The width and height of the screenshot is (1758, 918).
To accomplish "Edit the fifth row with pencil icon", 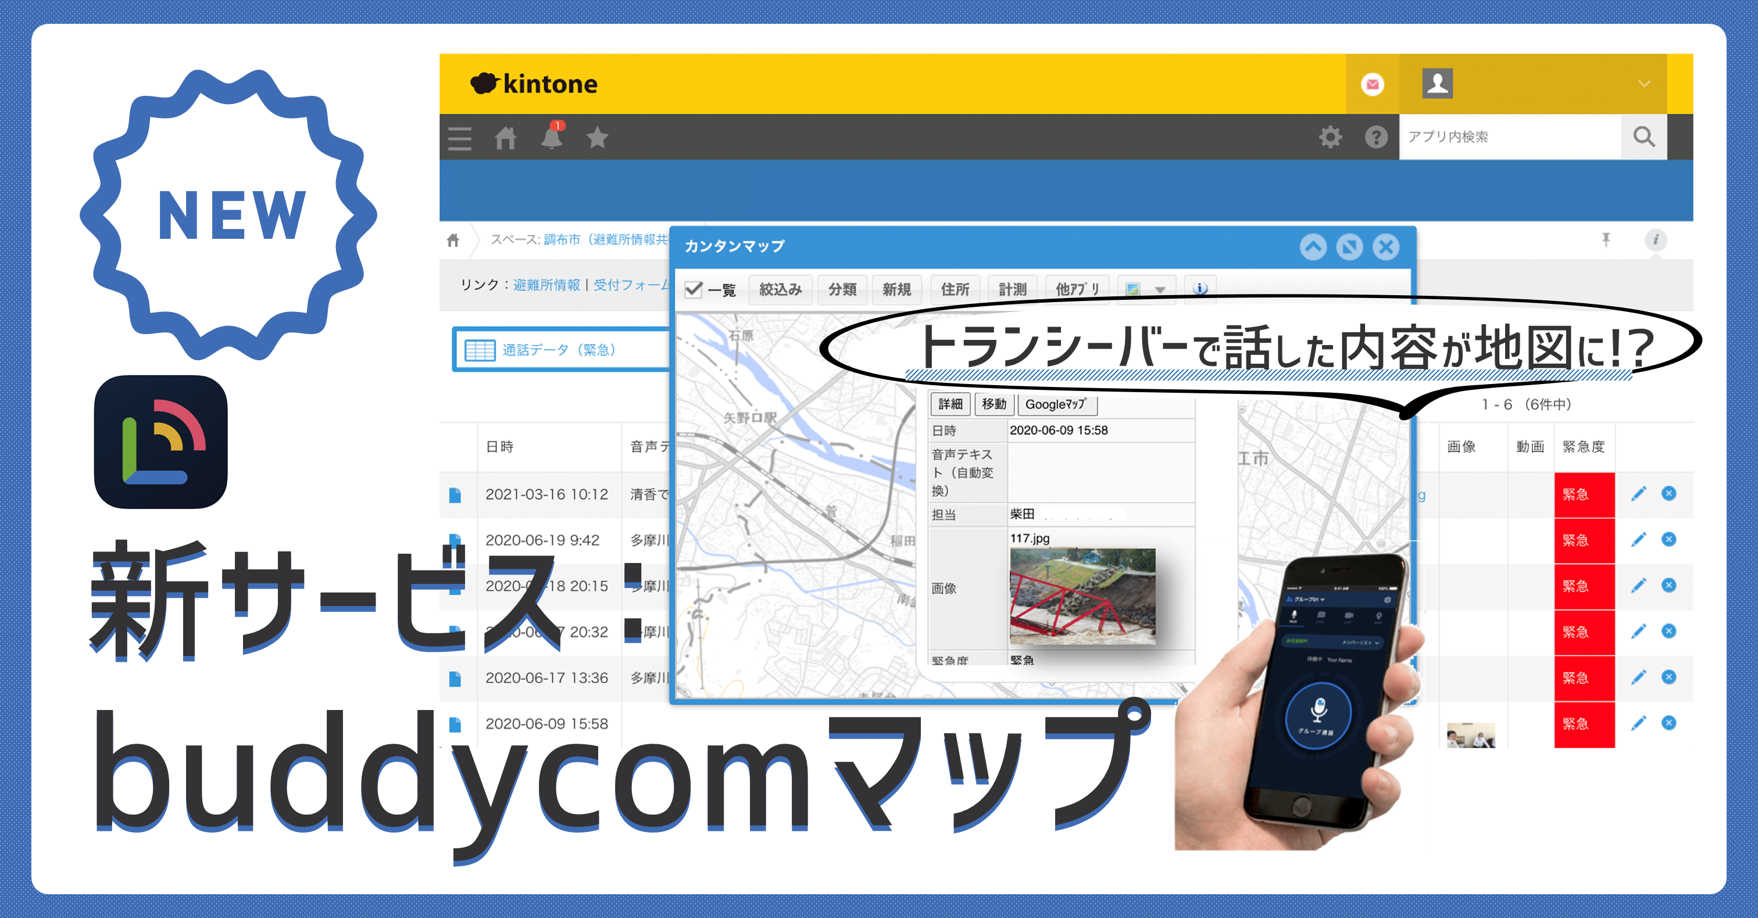I will 1639,677.
